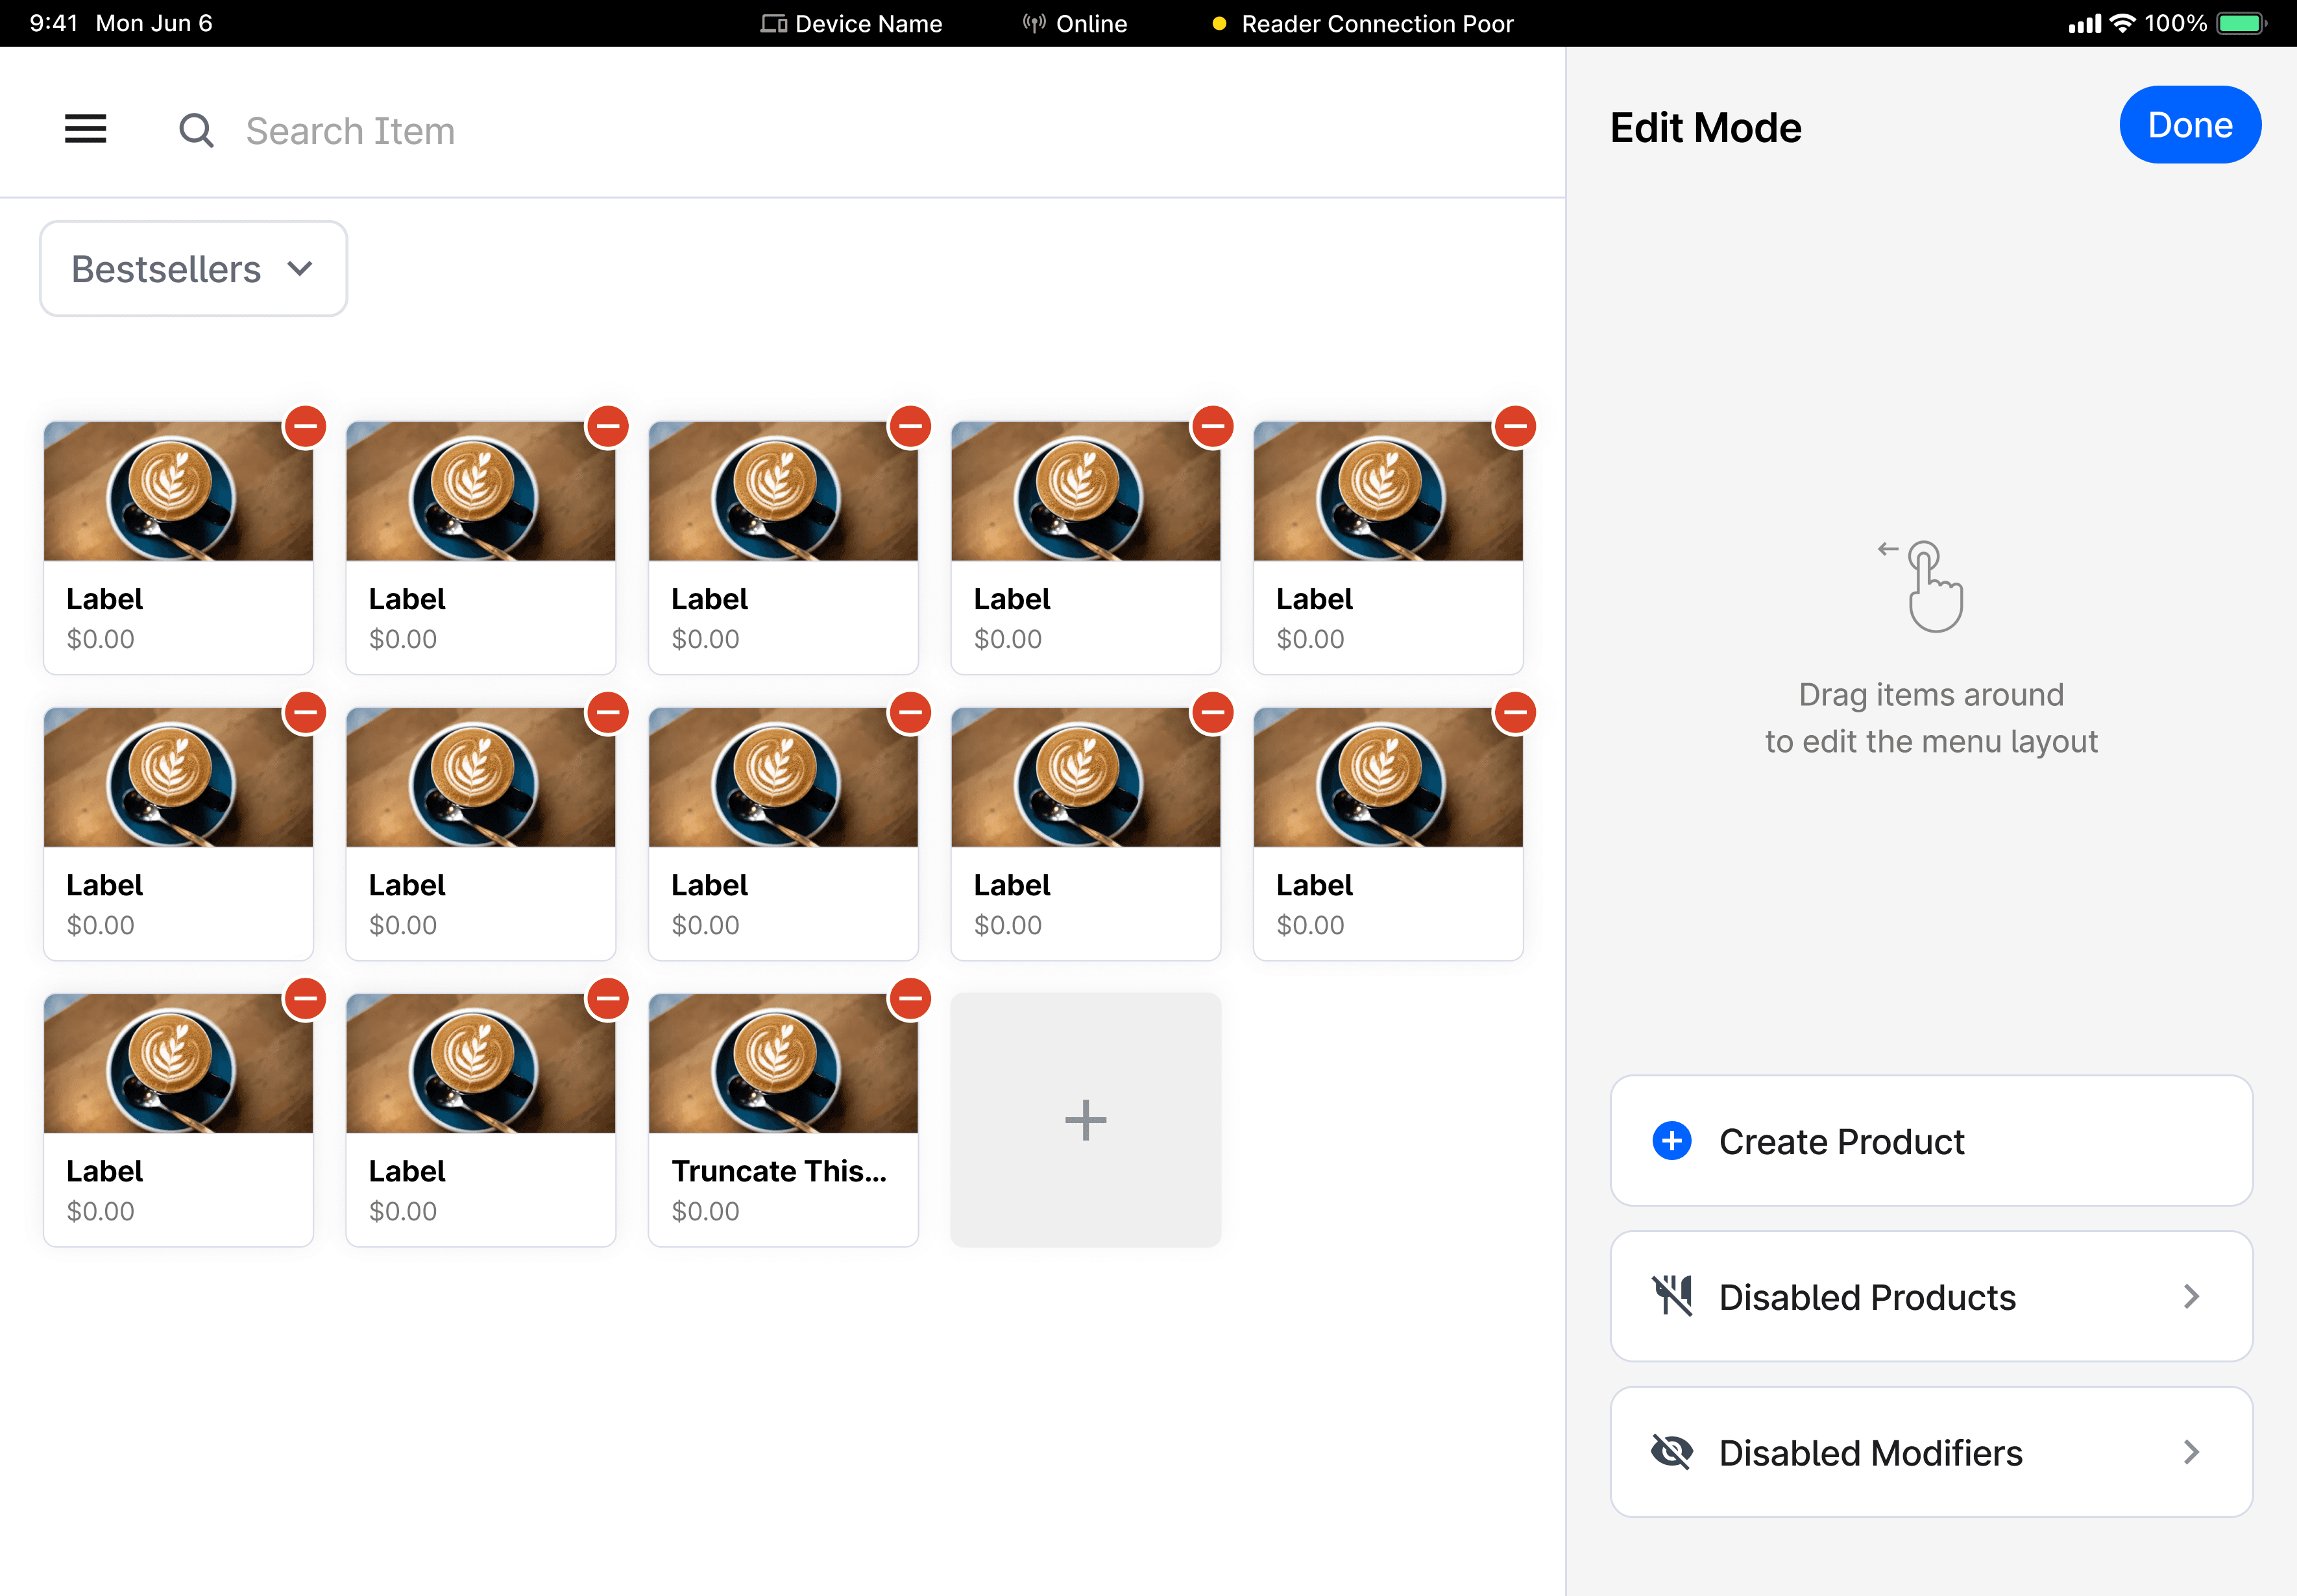Open the hamburger menu
Viewport: 2297px width, 1596px height.
tap(85, 129)
